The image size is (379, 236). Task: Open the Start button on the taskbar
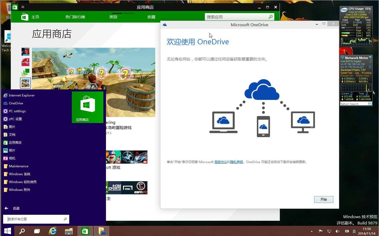pos(7,231)
